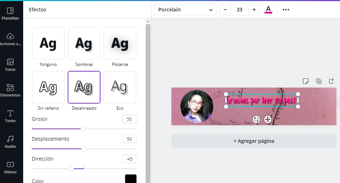Click the Efectos panel heading

coord(37,10)
